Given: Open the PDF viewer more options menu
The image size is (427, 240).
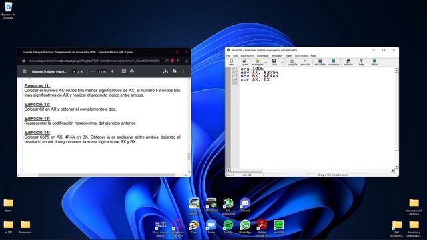Looking at the screenshot, I should click(x=183, y=71).
